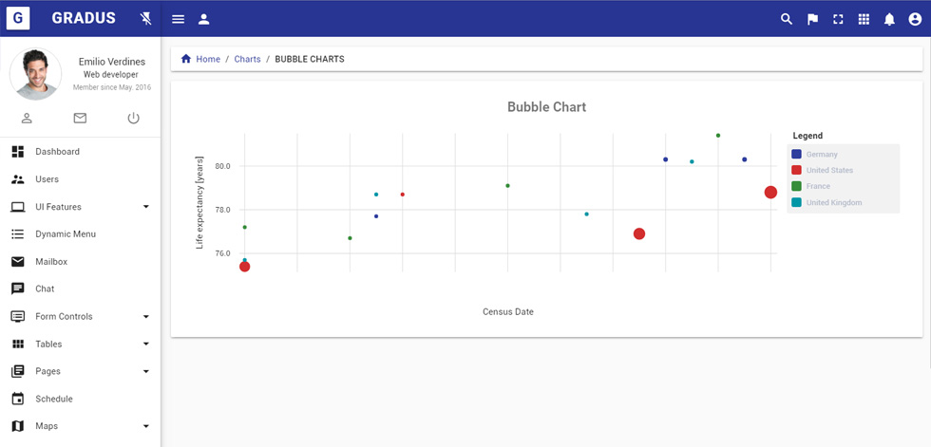Click the Maps icon

coord(18,426)
